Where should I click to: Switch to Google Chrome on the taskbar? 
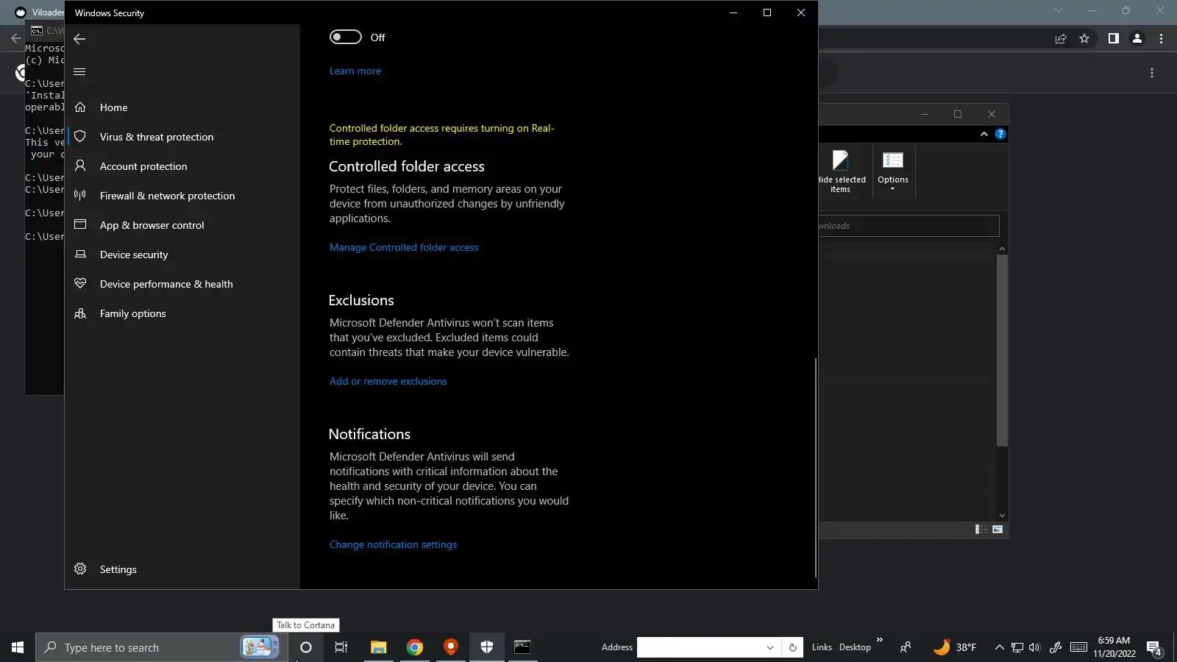tap(415, 647)
